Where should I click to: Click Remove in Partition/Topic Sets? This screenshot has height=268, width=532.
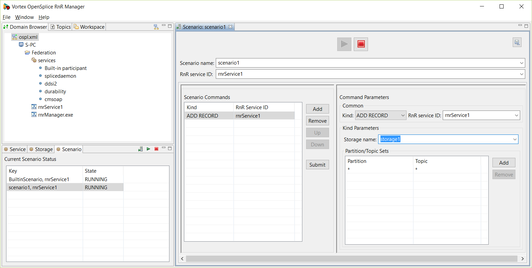click(504, 174)
